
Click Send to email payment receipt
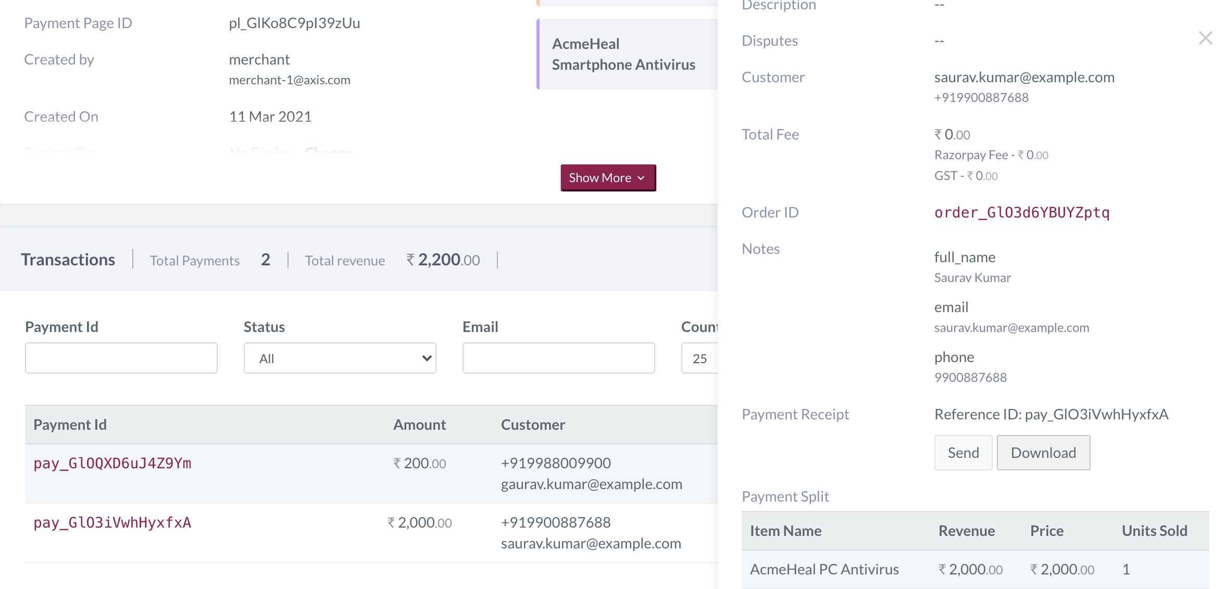(963, 452)
